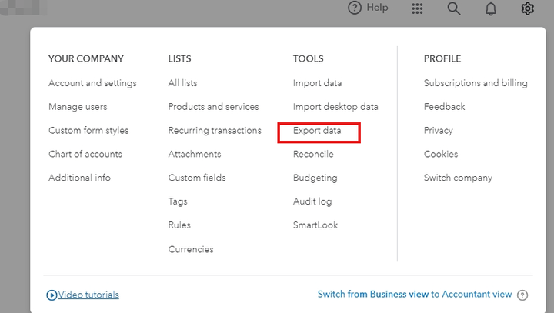Click the search magnifier icon
This screenshot has width=554, height=313.
454,8
